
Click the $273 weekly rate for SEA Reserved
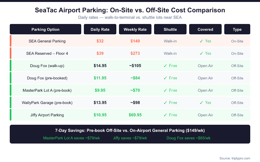tap(135, 53)
